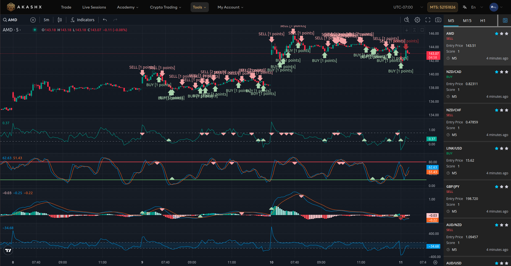Maximize the main chart pane

tap(422, 30)
